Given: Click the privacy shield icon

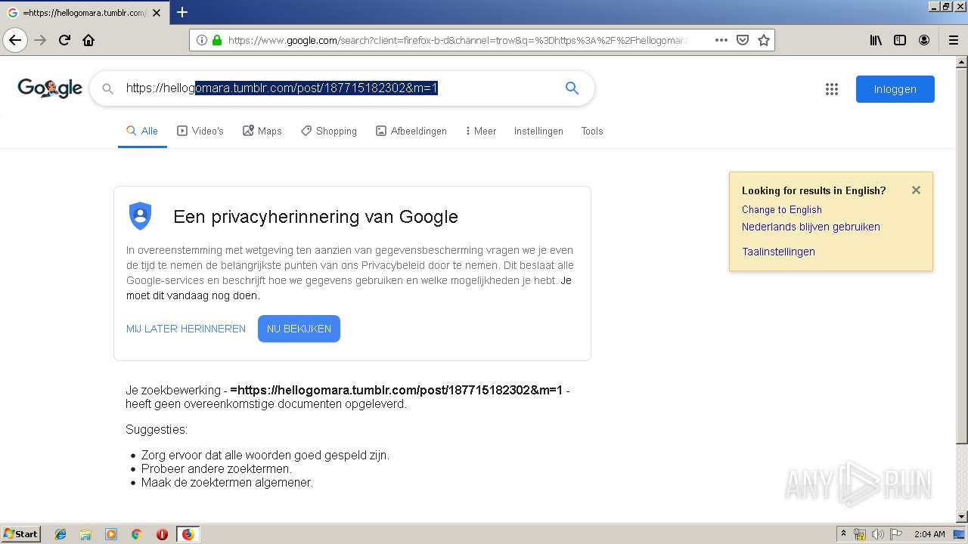Looking at the screenshot, I should coord(140,216).
